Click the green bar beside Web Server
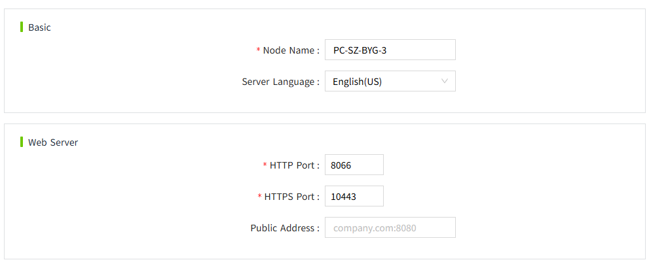 point(22,142)
